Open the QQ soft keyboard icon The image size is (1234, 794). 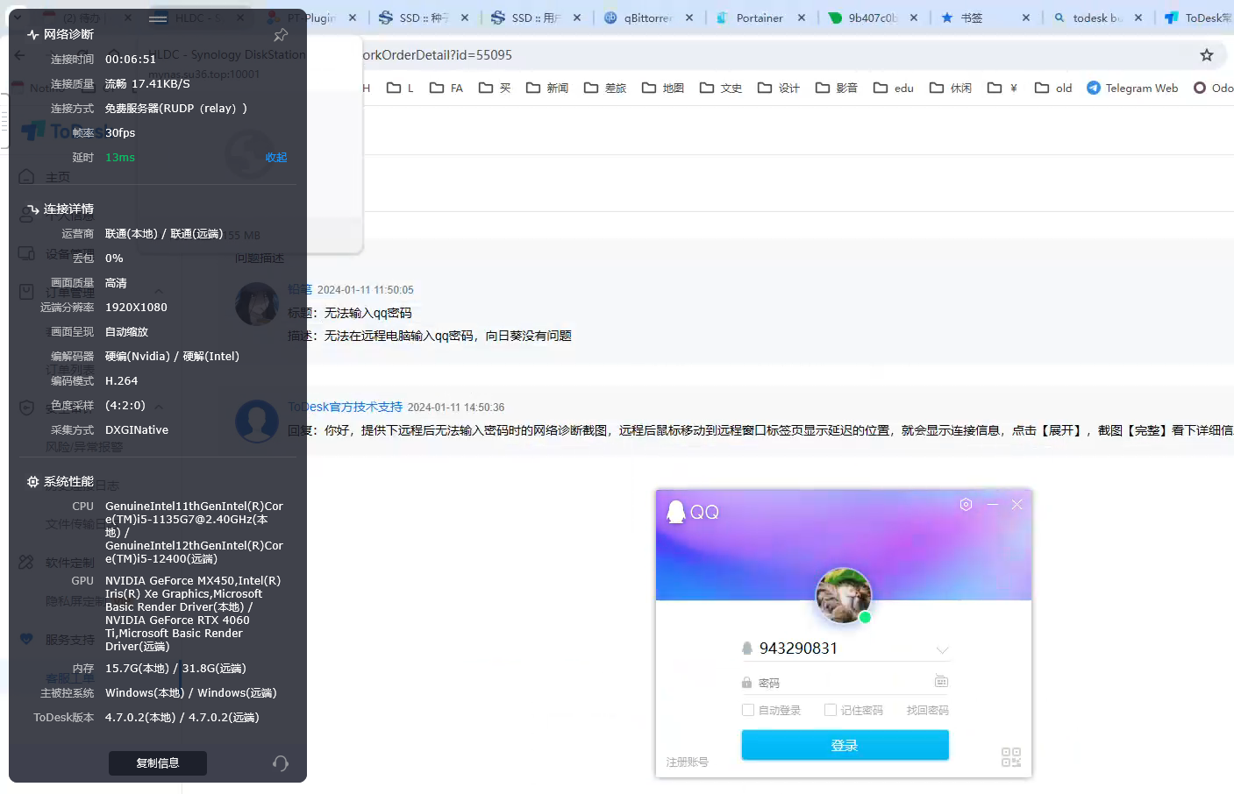coord(941,681)
